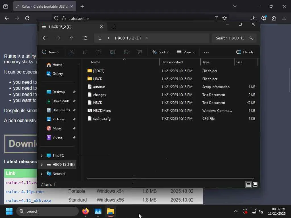Click the Delete trash icon

click(x=140, y=52)
